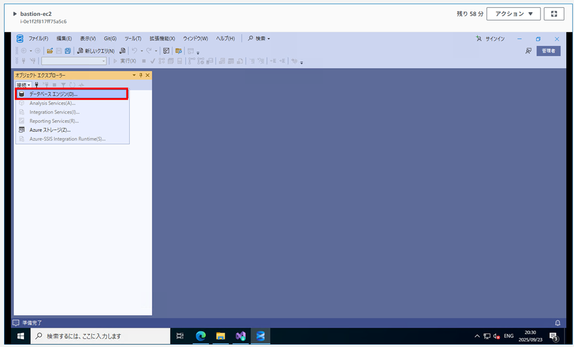Open the 検索 search dropdown
The height and width of the screenshot is (347, 574).
pos(259,39)
